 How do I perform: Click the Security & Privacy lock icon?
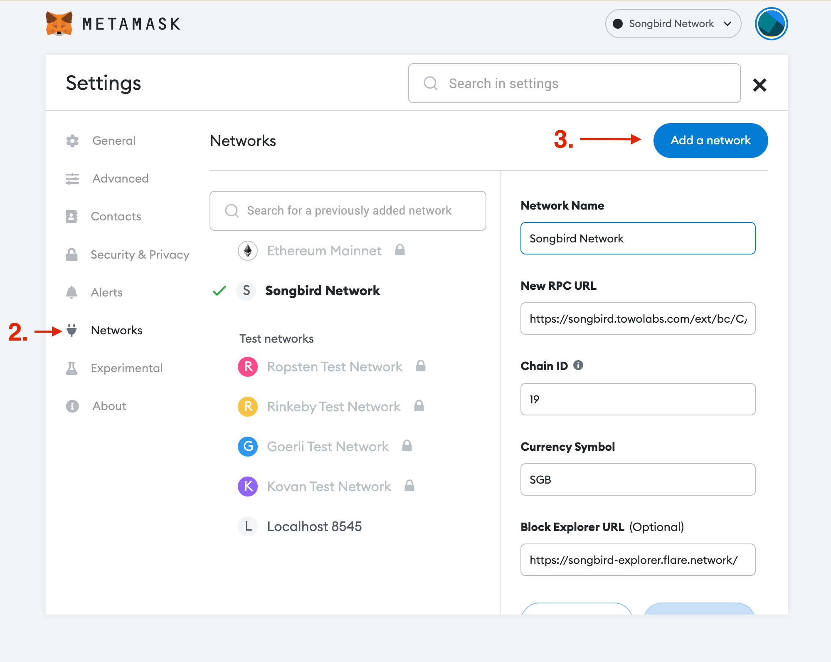(72, 254)
